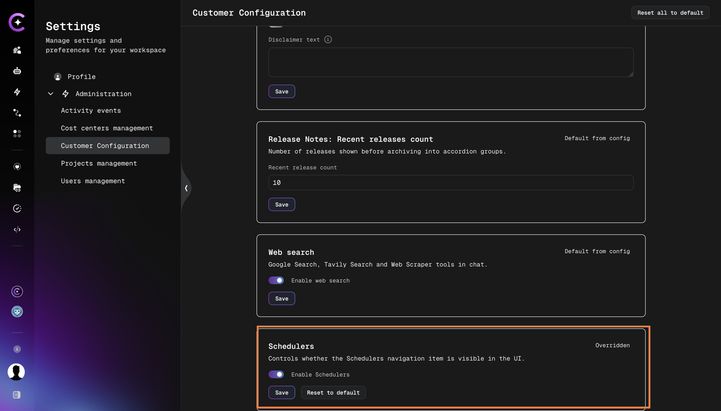Viewport: 721px width, 411px height.
Task: Open the chat with sparkle icon
Action: coord(17,50)
